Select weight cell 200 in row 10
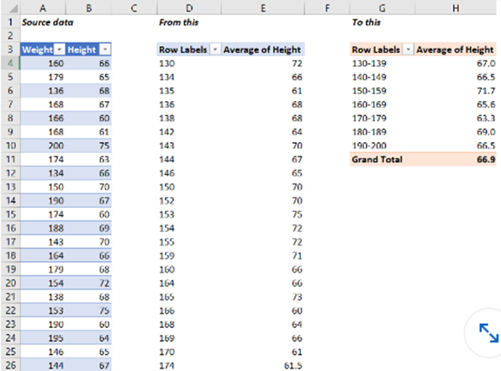 point(43,146)
